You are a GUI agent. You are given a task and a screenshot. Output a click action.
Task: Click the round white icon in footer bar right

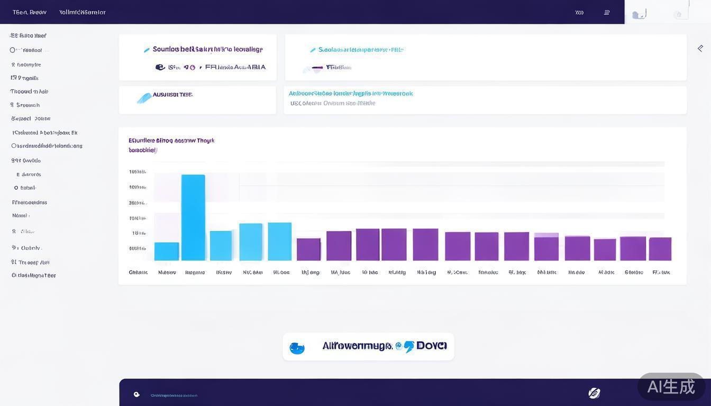pos(594,393)
